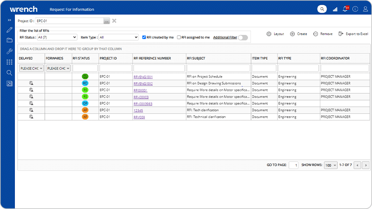This screenshot has height=209, width=372.
Task: Click the RFI Status column filter field
Action: [85, 68]
